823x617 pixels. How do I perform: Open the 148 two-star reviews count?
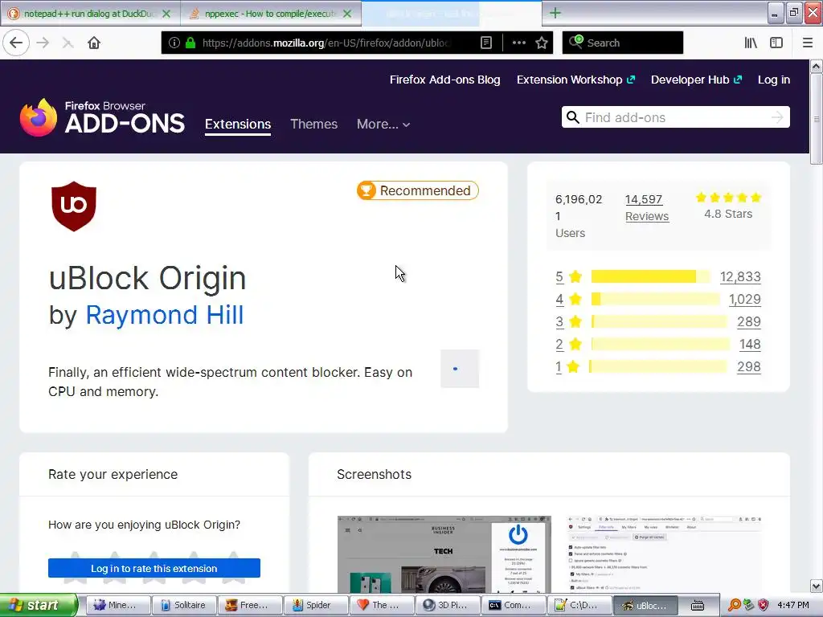(x=750, y=344)
